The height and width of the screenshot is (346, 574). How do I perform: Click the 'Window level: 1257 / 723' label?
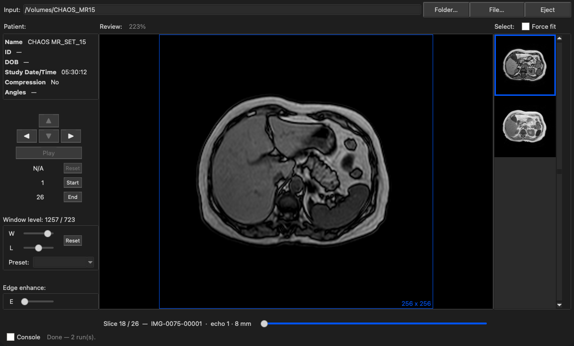pos(39,219)
